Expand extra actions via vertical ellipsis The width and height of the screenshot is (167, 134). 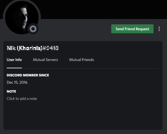159,29
